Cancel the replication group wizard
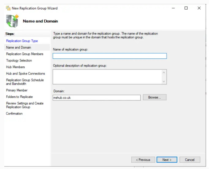 [x=190, y=160]
